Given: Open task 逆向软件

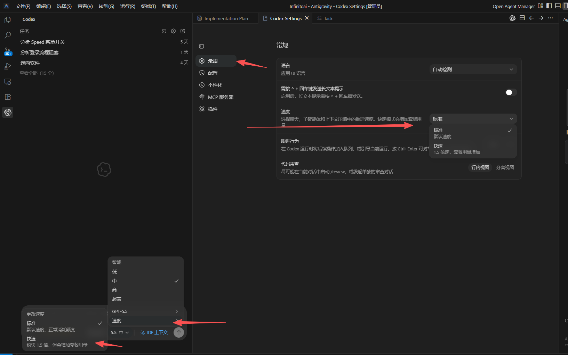Looking at the screenshot, I should (104, 63).
